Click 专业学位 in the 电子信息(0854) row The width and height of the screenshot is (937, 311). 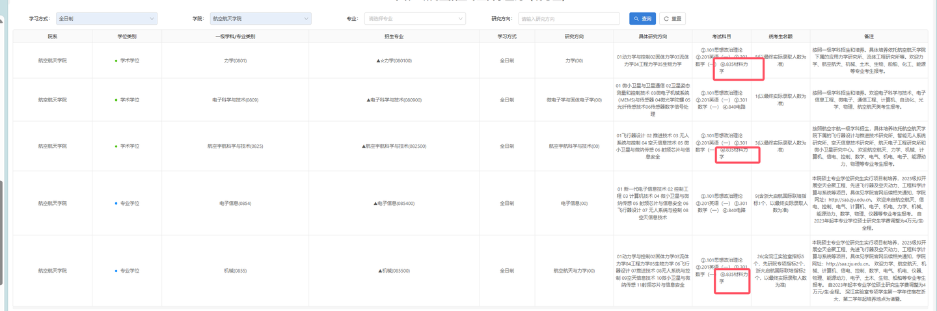coord(129,204)
